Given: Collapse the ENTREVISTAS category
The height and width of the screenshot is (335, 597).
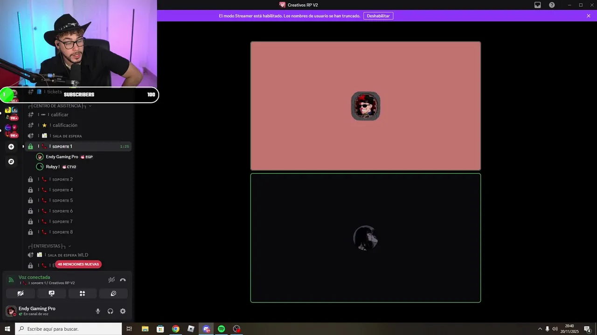Looking at the screenshot, I should [49, 246].
